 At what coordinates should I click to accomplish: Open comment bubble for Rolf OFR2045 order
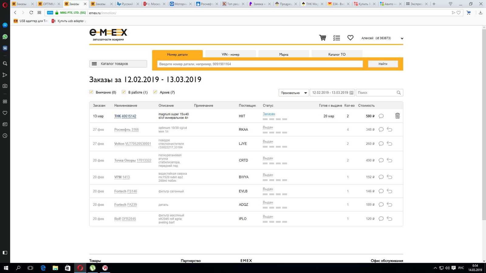(381, 219)
